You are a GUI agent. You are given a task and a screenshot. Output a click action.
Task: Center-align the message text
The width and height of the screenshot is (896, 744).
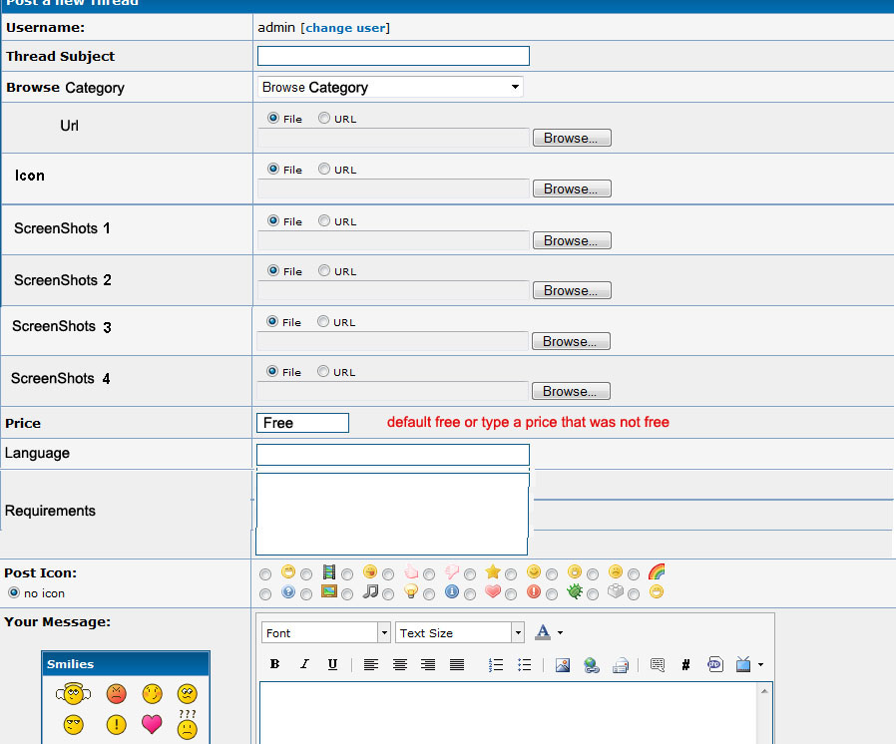[400, 665]
